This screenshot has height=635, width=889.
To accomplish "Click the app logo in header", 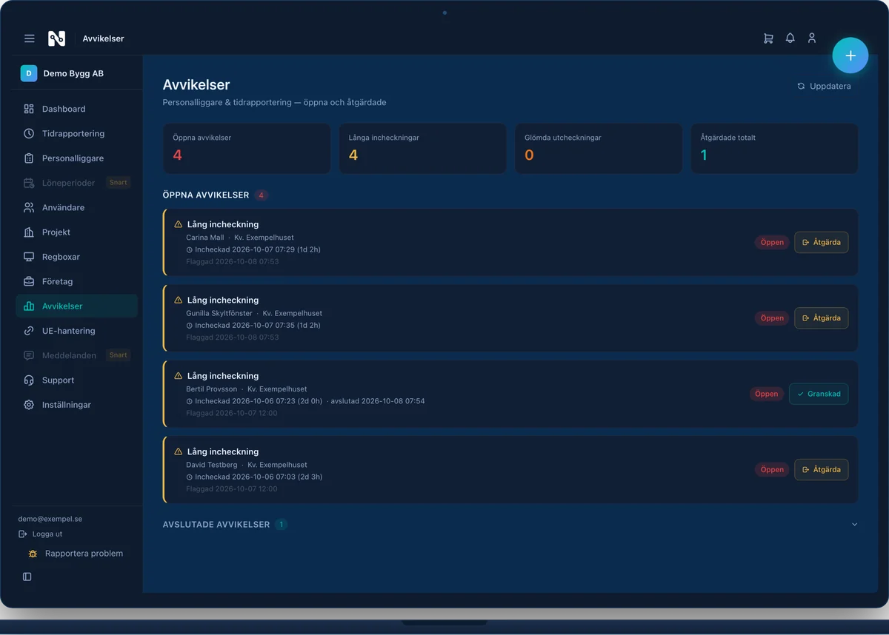I will [56, 38].
